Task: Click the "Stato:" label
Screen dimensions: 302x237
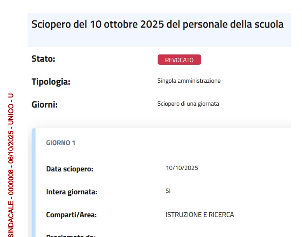Action: click(x=43, y=59)
